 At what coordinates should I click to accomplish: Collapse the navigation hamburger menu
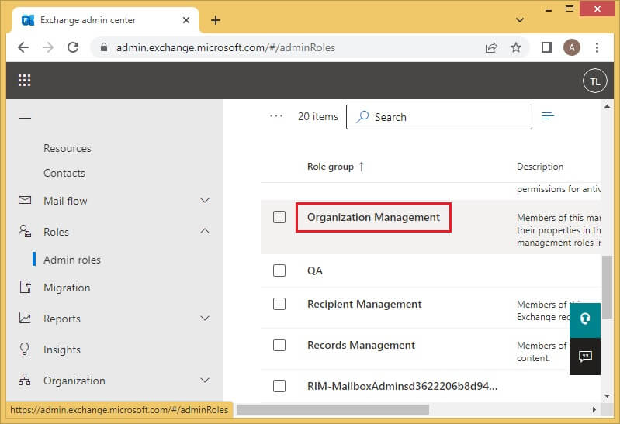coord(25,115)
